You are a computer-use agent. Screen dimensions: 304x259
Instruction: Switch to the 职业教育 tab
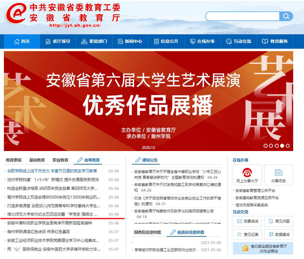[x=60, y=160]
